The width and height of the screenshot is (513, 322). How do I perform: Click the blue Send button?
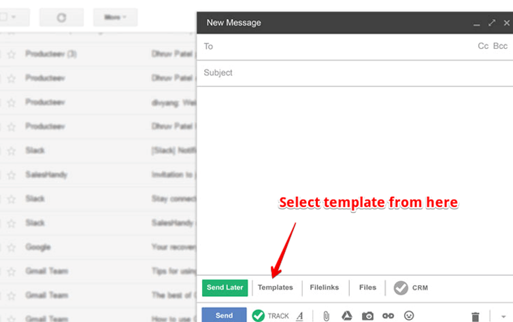(224, 315)
